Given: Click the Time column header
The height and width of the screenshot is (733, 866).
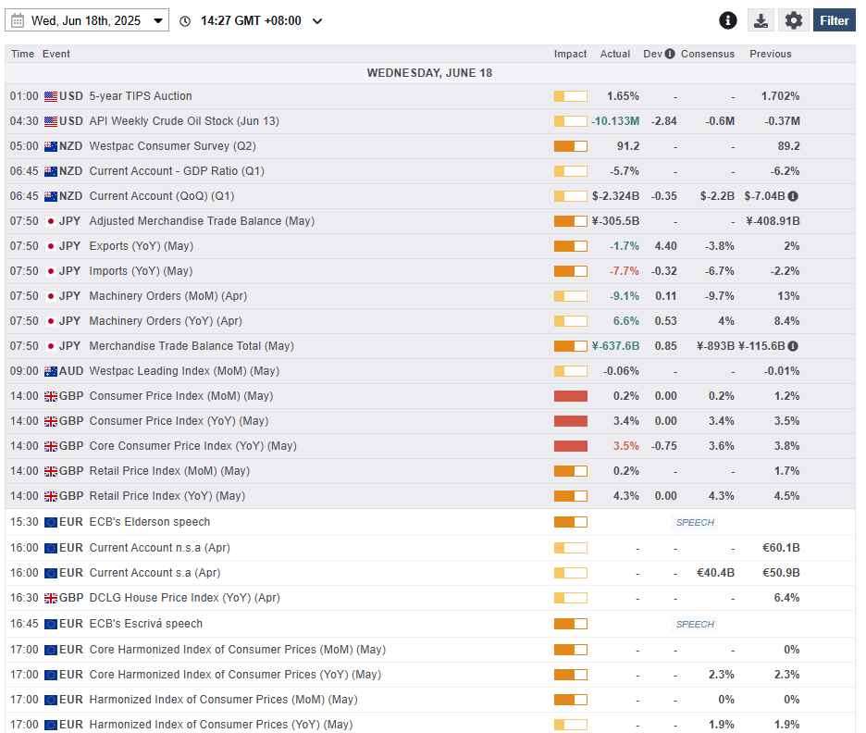Looking at the screenshot, I should coord(22,54).
